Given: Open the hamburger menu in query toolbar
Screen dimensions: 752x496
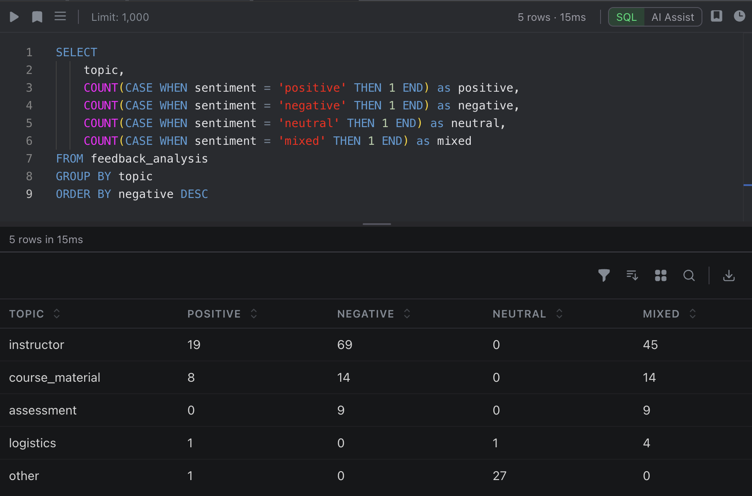Looking at the screenshot, I should pos(60,17).
